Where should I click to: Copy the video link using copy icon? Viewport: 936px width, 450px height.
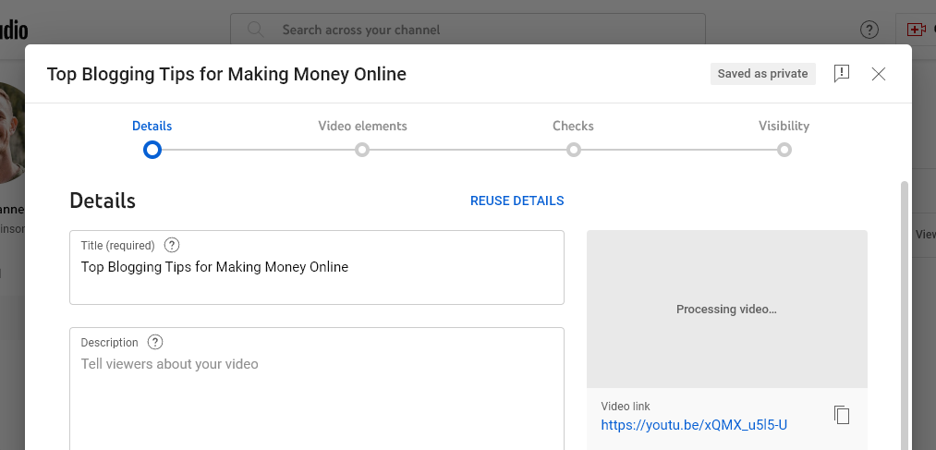841,415
